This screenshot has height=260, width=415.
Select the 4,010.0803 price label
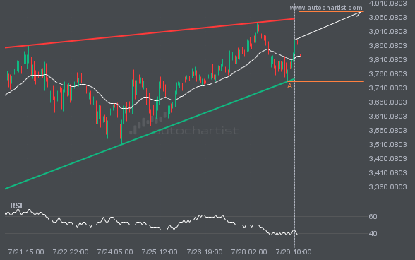[x=387, y=4]
